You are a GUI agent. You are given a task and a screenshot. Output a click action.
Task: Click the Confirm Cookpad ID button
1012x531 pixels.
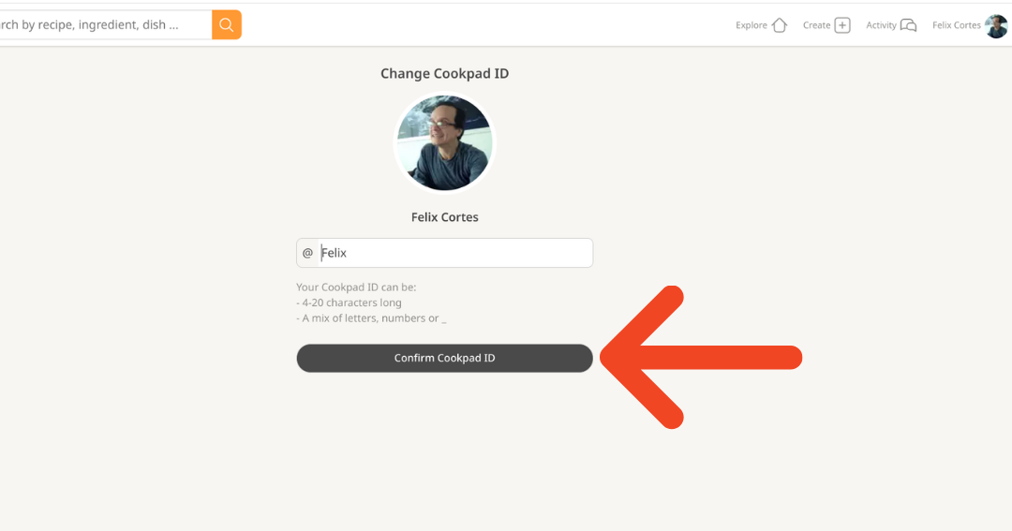445,358
